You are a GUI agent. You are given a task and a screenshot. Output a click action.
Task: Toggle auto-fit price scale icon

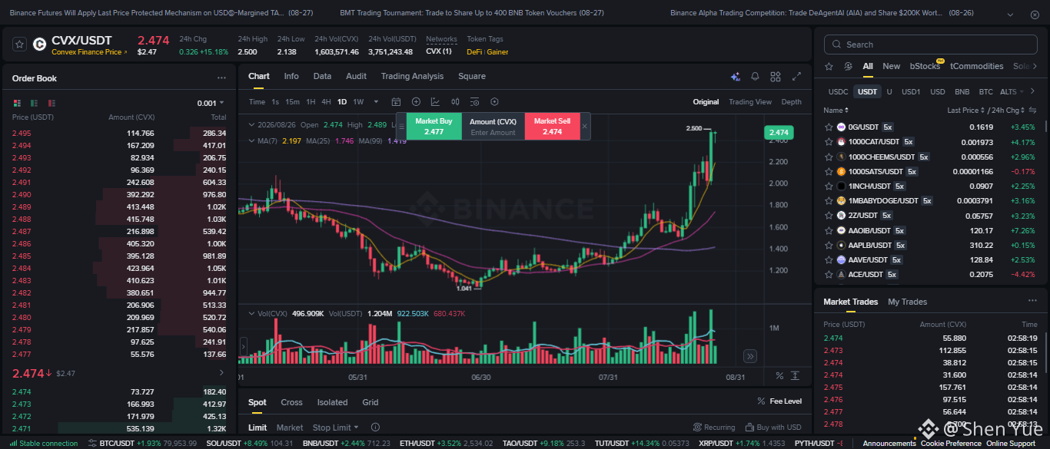tap(795, 375)
